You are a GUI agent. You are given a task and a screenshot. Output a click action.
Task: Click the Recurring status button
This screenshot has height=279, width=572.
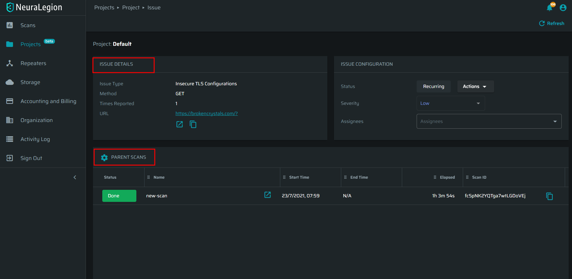coord(434,86)
